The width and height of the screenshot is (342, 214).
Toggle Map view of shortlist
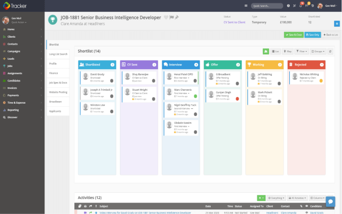tap(288, 52)
